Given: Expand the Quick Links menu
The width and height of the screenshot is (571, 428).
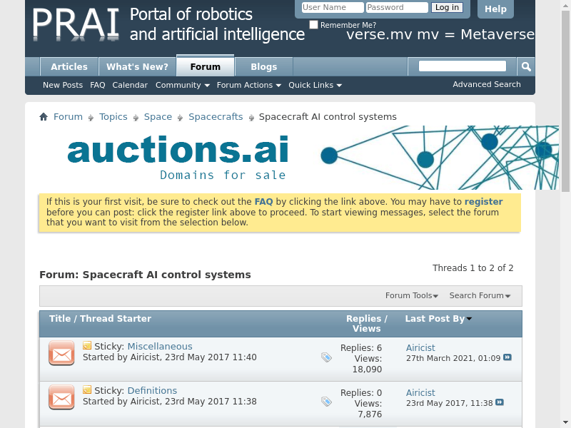Looking at the screenshot, I should pyautogui.click(x=315, y=85).
